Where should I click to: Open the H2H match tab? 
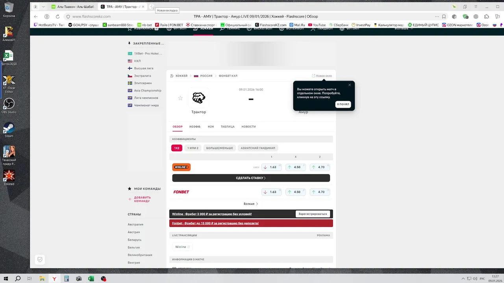[x=211, y=127]
